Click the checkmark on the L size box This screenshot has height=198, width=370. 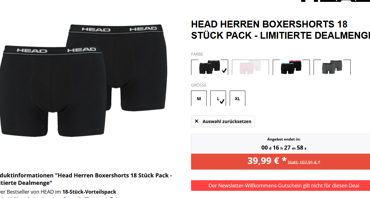[222, 101]
